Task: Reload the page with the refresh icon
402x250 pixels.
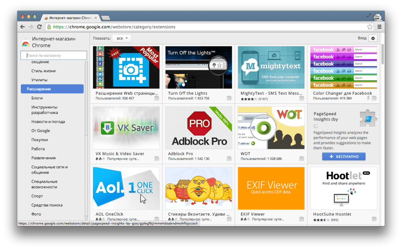Action: tap(39, 27)
